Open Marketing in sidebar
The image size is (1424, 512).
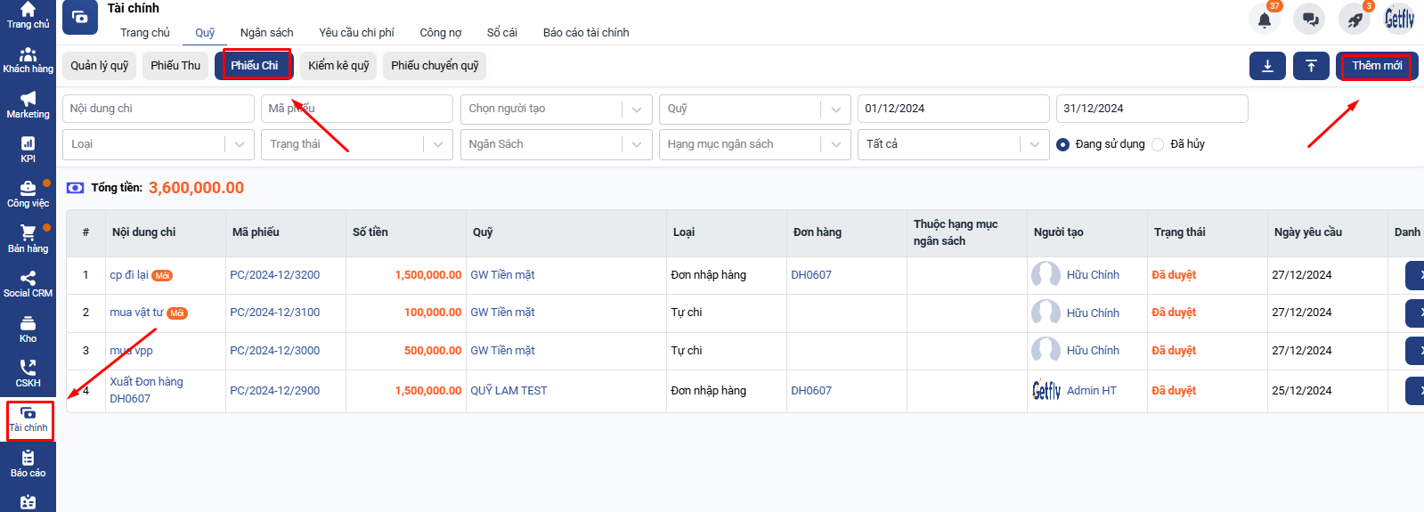(28, 104)
